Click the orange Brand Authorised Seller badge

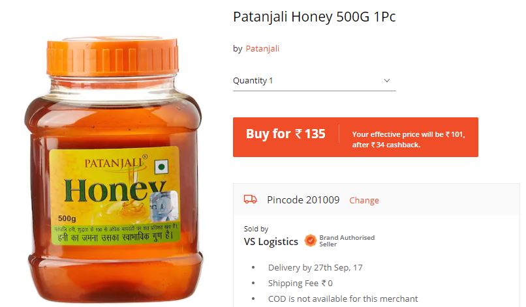(310, 241)
